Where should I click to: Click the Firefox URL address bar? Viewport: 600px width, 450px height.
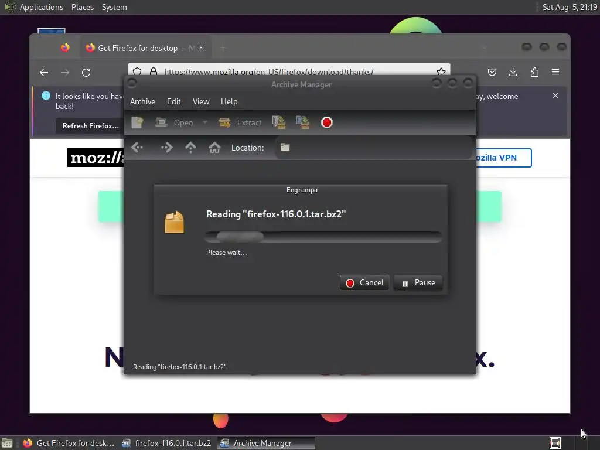click(x=289, y=72)
